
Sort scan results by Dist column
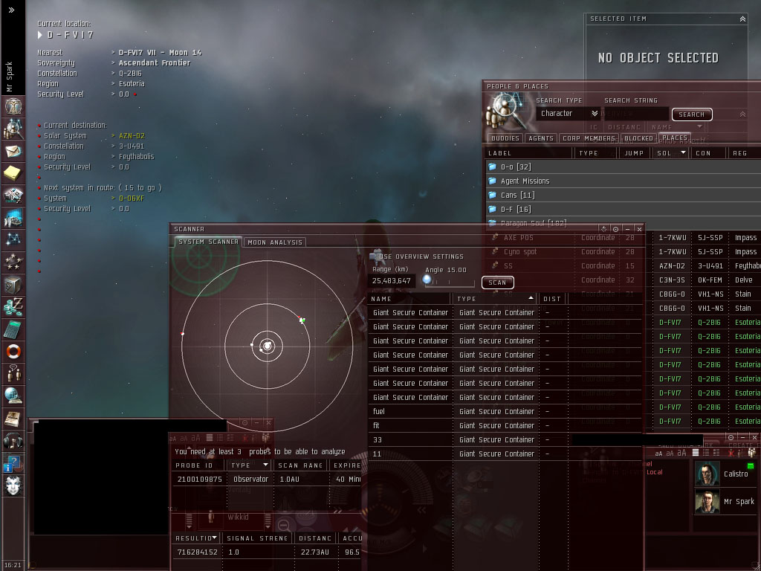pyautogui.click(x=552, y=299)
